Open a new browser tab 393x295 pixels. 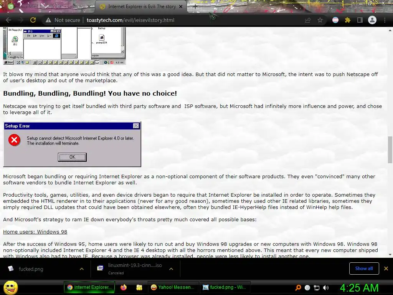tap(195, 7)
